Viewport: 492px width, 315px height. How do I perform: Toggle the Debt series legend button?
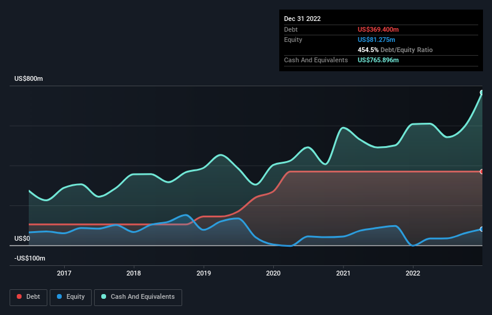(29, 297)
